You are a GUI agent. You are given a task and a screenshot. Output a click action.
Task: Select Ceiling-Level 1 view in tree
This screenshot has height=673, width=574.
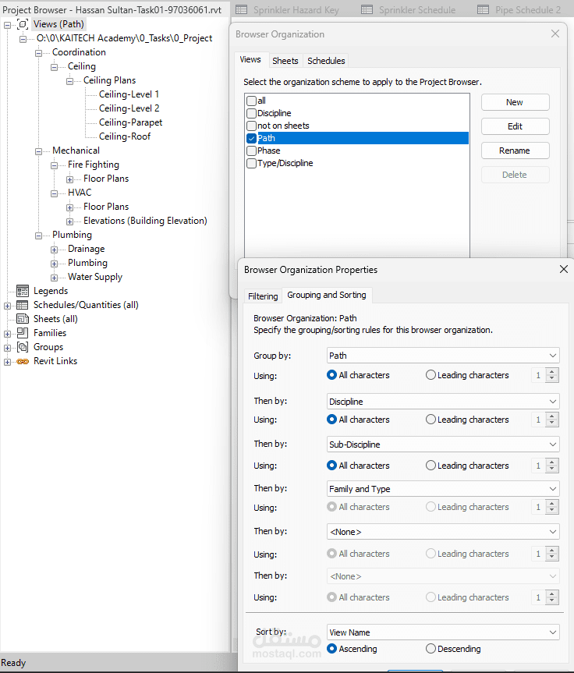click(129, 94)
